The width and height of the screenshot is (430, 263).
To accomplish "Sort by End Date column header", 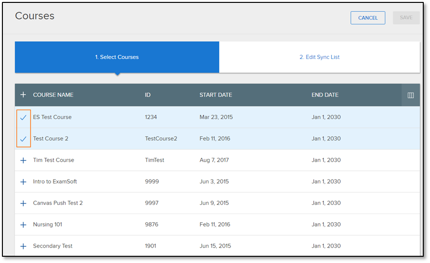I will click(325, 95).
